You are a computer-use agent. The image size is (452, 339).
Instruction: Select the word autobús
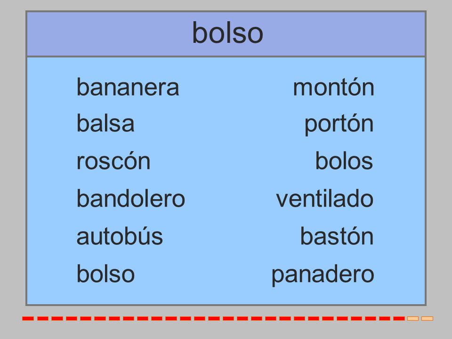click(120, 236)
